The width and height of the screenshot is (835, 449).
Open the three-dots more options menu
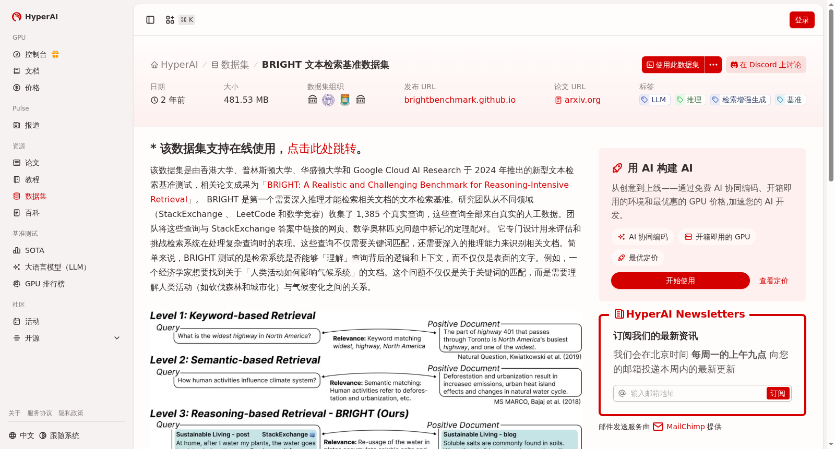pos(713,65)
